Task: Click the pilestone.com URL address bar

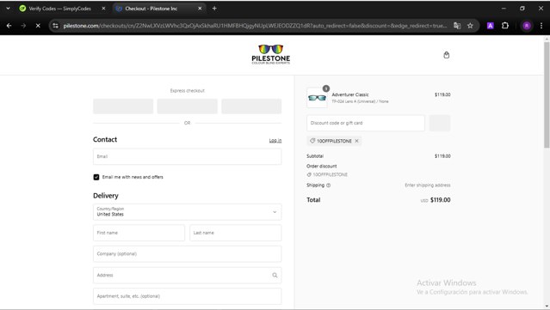Action: (x=255, y=26)
